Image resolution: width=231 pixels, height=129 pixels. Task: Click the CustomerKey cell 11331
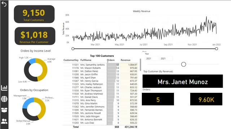click(75, 64)
